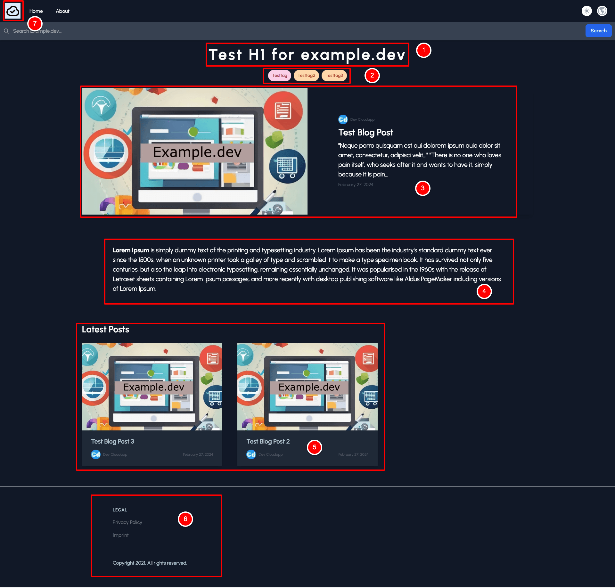The image size is (615, 588).
Task: Select the Testtag2 tag pill
Action: [x=306, y=76]
